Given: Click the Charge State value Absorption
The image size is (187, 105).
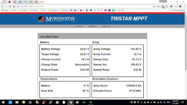Looking at the screenshot, I should point(82,64).
